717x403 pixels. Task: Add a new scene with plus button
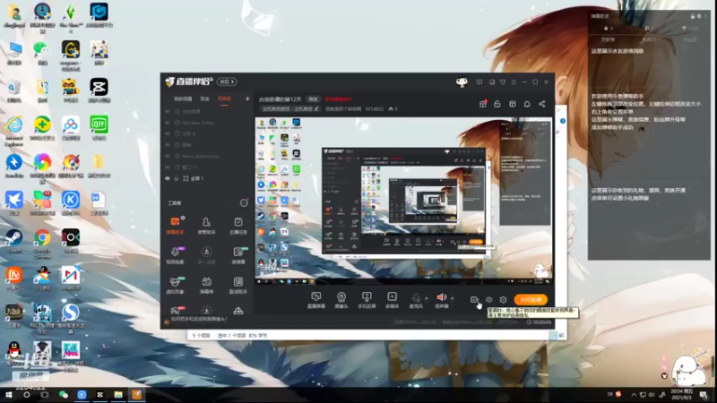pyautogui.click(x=247, y=99)
